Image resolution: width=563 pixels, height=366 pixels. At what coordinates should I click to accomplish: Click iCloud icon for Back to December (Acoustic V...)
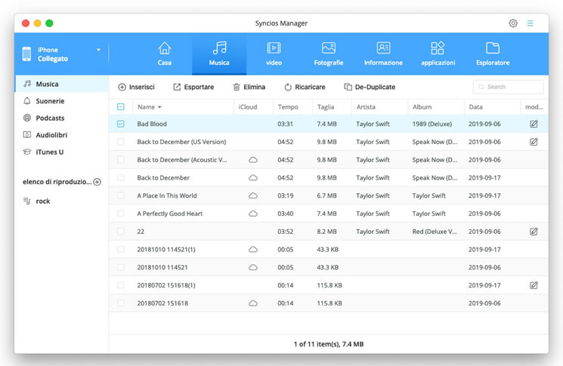click(x=253, y=159)
